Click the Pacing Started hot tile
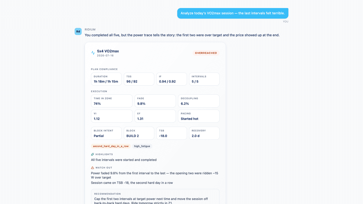Viewport: 363px width, 204px height. coord(199,116)
